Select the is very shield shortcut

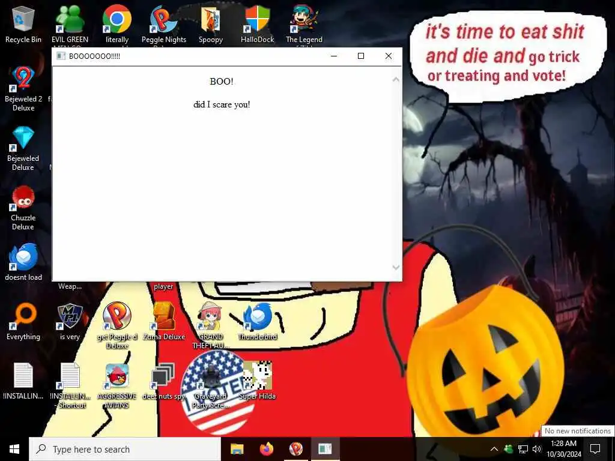70,322
